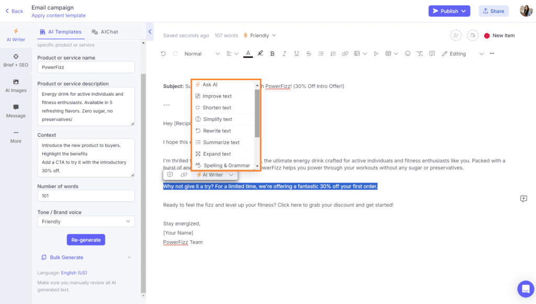Image resolution: width=536 pixels, height=304 pixels.
Task: Open more toolbar options ellipsis
Action: (x=492, y=53)
